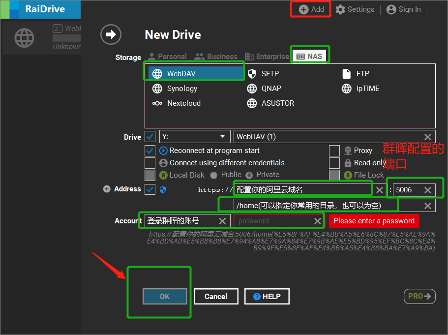This screenshot has width=448, height=335.
Task: Switch to the Enterprise storage tab
Action: point(267,57)
